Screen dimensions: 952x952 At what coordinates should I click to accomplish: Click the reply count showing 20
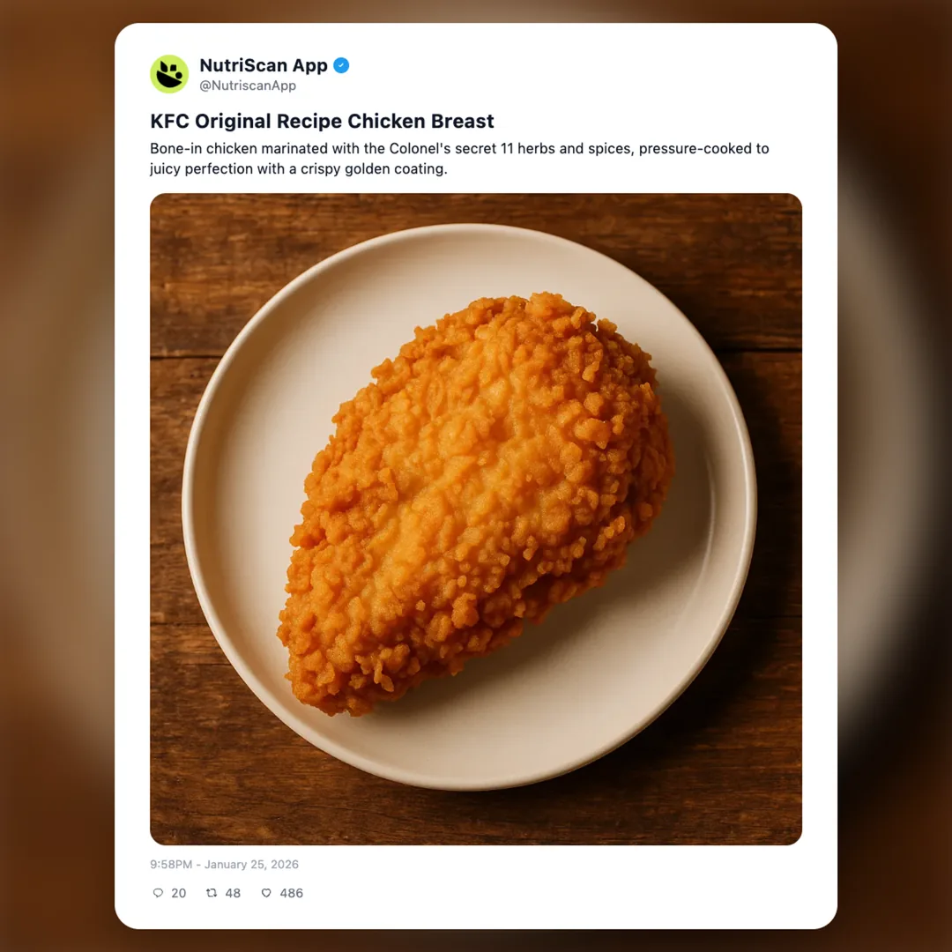pos(179,893)
